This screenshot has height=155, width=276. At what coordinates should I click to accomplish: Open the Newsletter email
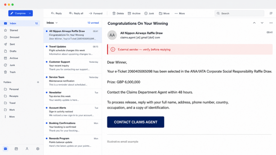coord(73,96)
